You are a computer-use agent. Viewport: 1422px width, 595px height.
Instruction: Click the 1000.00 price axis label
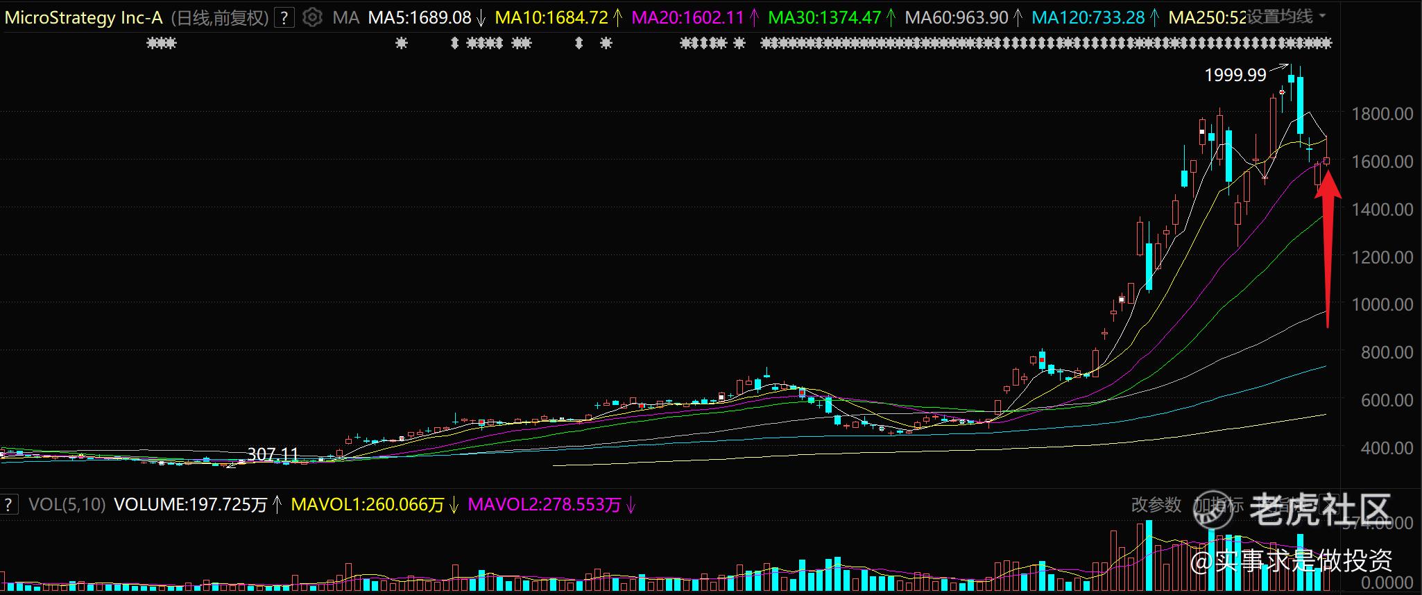[1382, 304]
